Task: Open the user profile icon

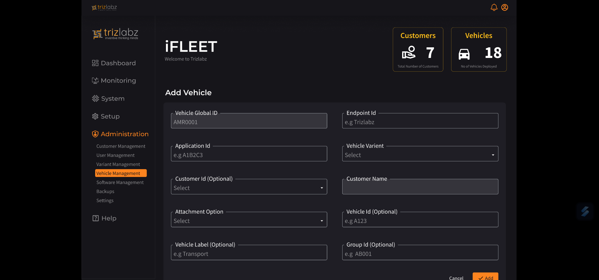Action: [504, 7]
